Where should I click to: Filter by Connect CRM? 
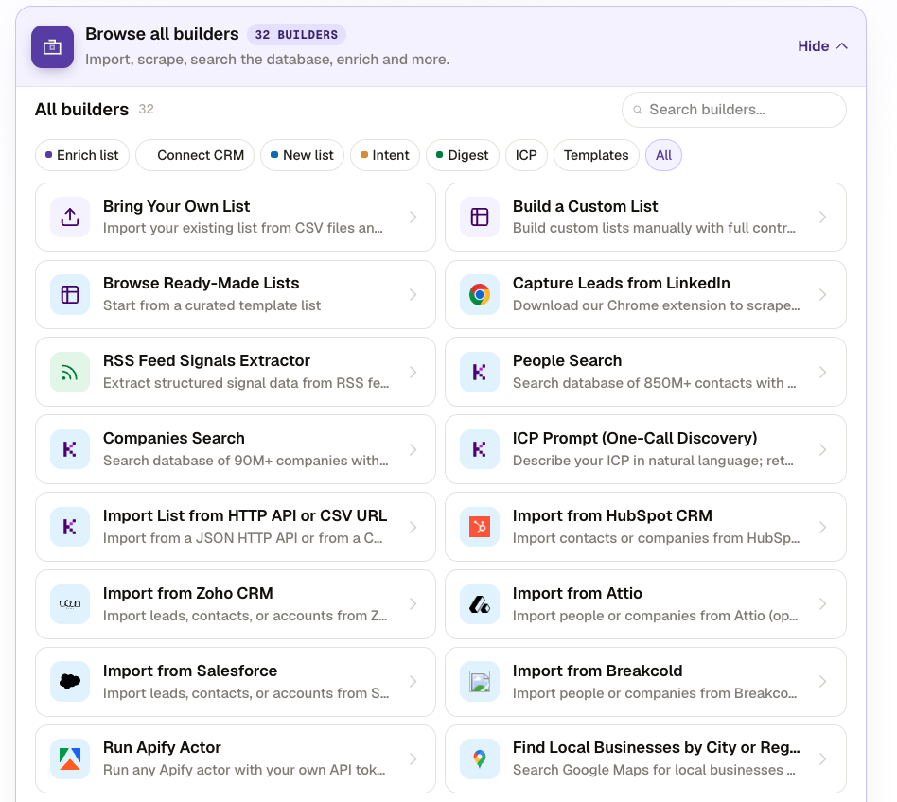click(195, 155)
